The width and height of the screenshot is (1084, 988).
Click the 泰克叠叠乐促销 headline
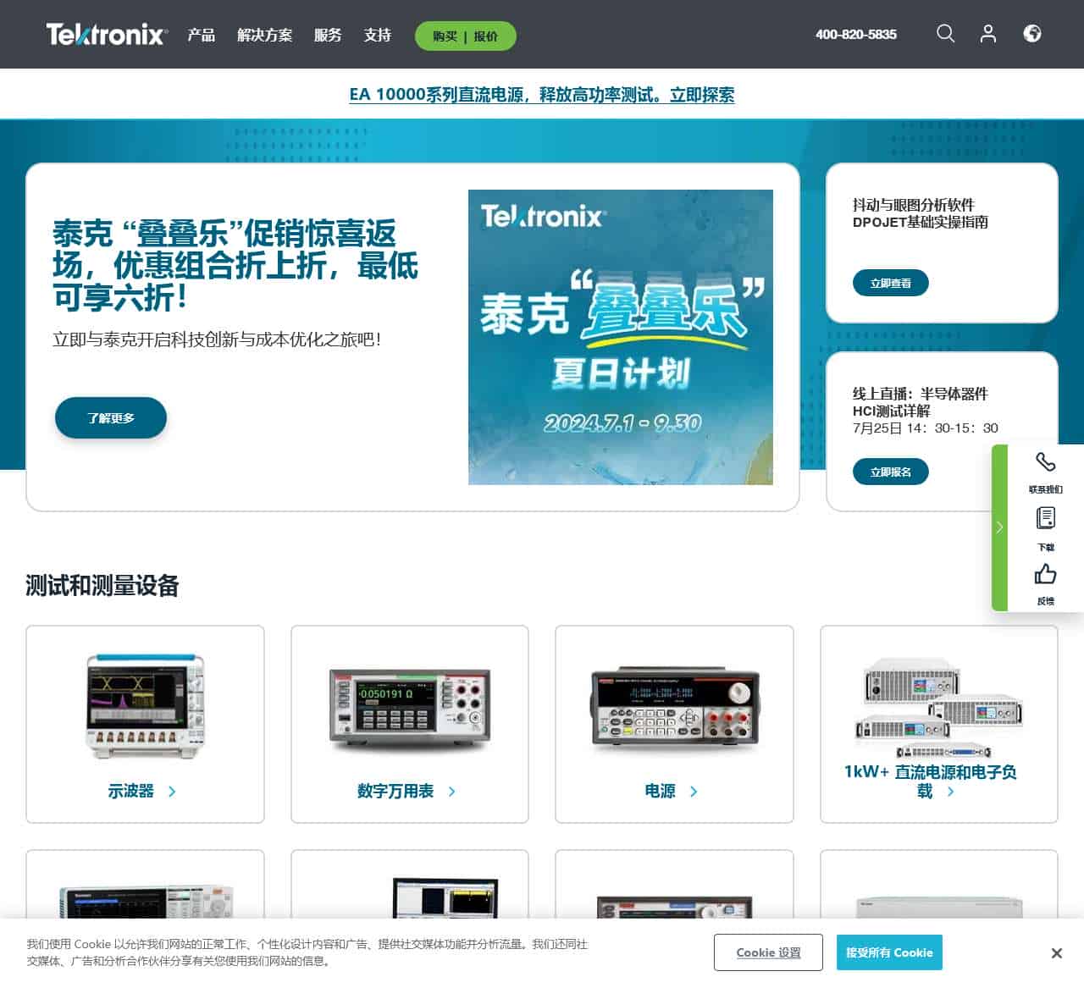(235, 266)
